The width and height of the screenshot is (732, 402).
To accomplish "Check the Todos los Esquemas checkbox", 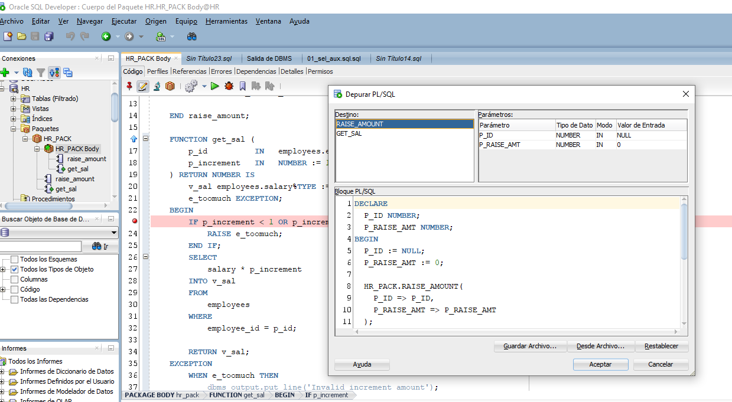I will tap(15, 259).
